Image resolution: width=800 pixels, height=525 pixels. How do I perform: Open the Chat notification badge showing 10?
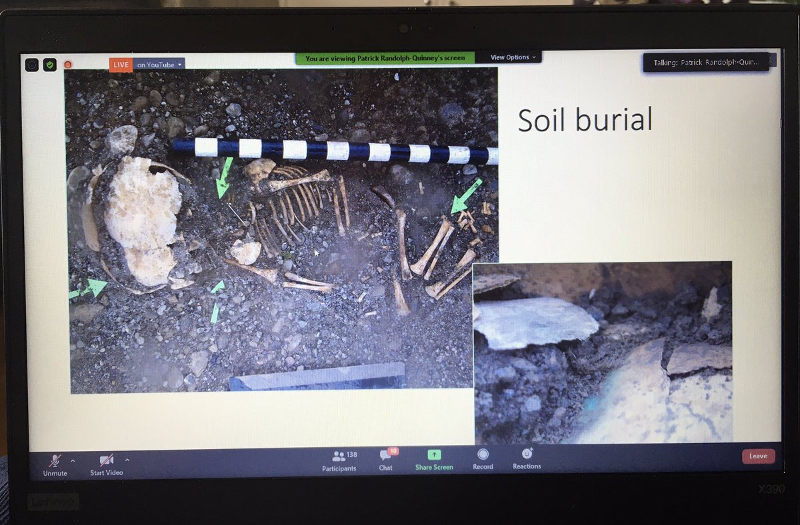[x=392, y=451]
